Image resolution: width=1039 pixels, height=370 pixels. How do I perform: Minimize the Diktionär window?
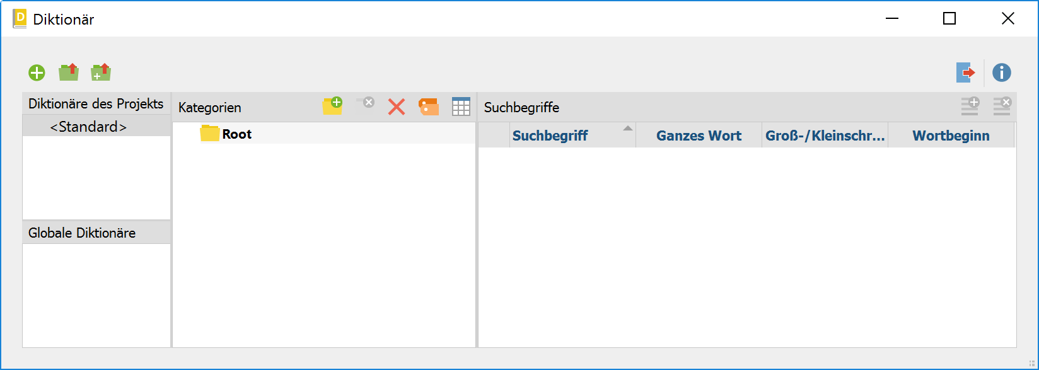point(891,19)
